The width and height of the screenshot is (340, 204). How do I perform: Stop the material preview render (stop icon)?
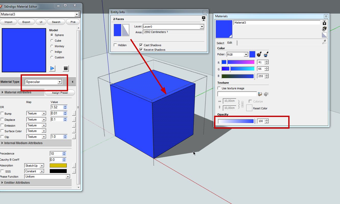66,68
